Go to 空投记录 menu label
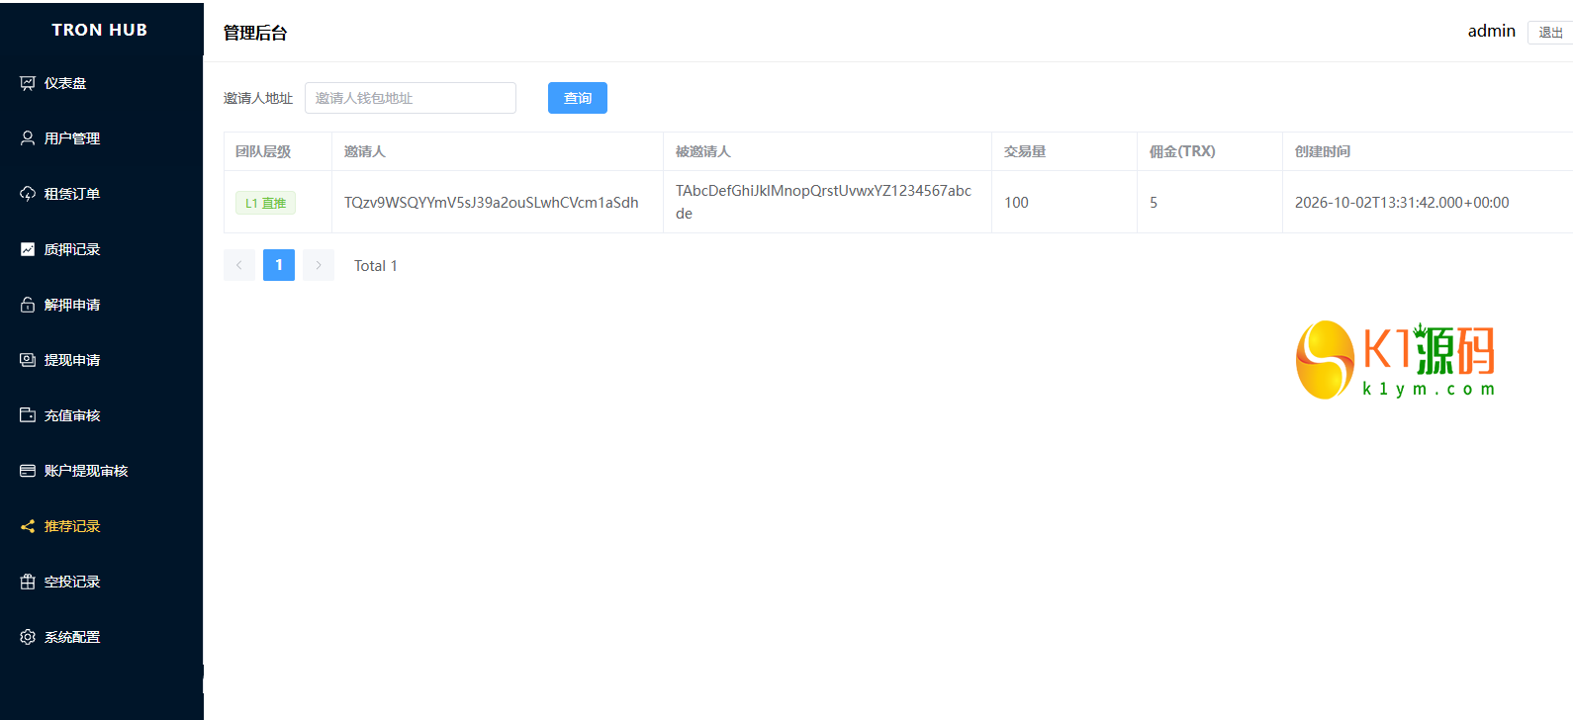1573x720 pixels. (72, 582)
